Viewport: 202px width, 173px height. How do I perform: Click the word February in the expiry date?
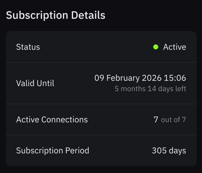coord(124,78)
